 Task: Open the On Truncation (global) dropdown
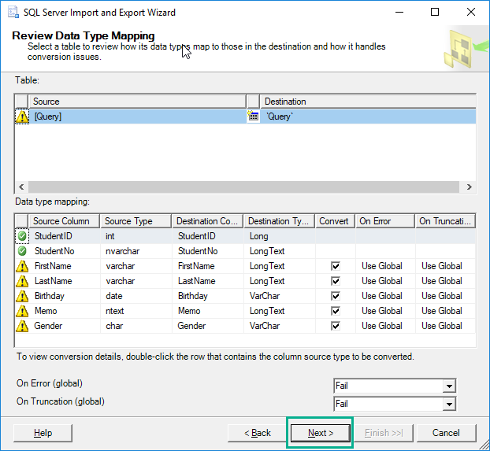tap(448, 405)
